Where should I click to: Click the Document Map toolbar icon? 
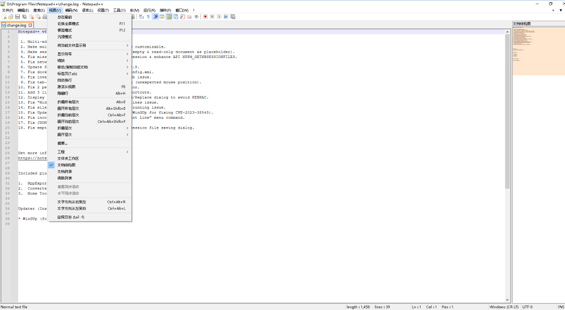tap(169, 17)
